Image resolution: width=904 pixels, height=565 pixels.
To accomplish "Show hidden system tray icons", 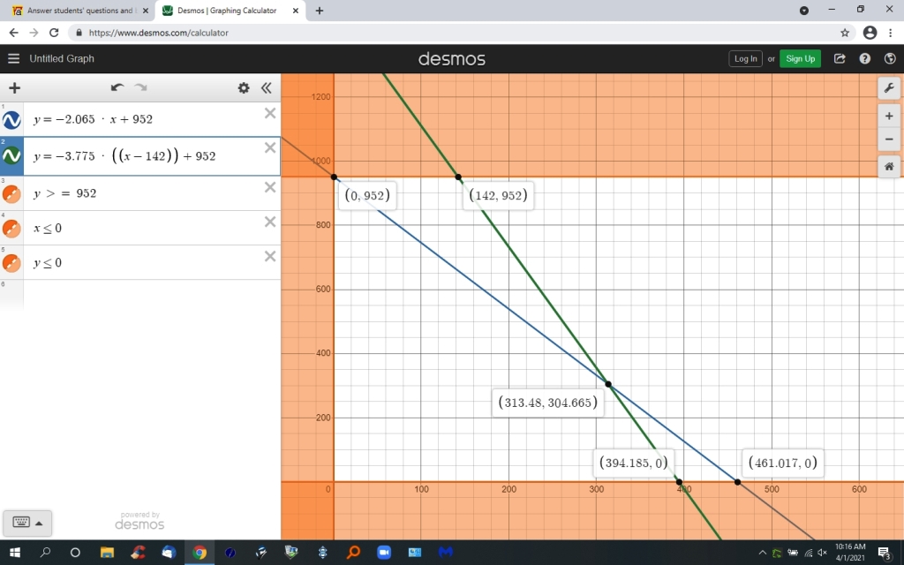I will coord(762,553).
